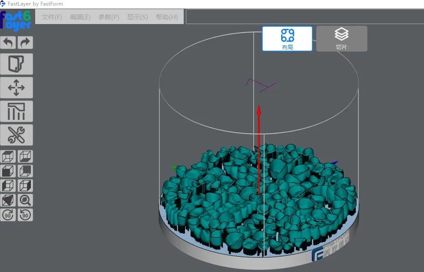424x272 pixels.
Task: Rotate view 90 degrees clockwise
Action: (8, 214)
